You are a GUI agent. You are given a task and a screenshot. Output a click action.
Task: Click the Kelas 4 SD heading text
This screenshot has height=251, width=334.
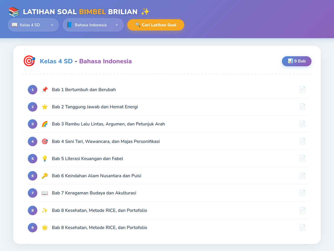(56, 61)
